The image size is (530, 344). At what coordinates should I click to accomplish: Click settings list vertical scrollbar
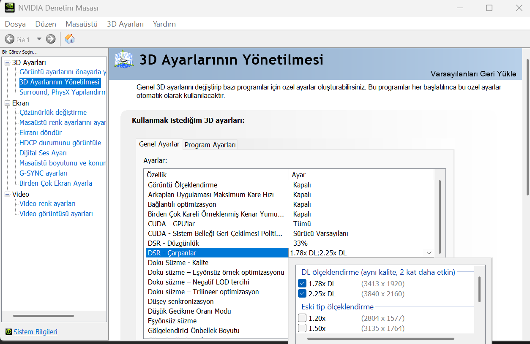(x=440, y=217)
